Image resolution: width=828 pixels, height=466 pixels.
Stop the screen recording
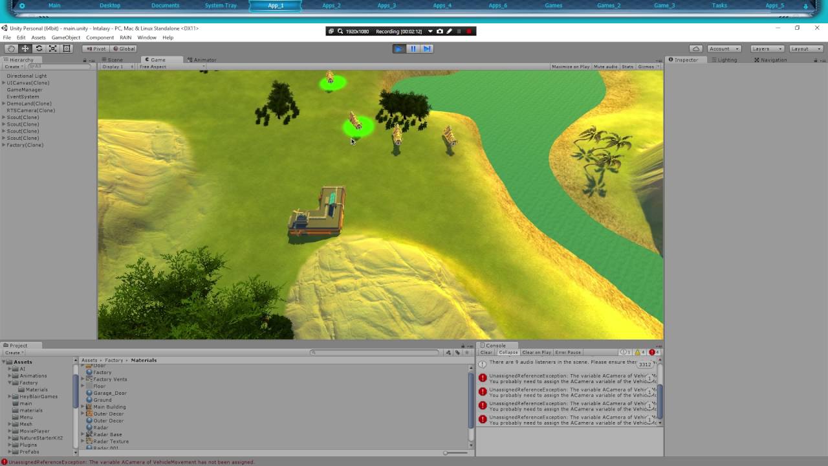pos(469,31)
